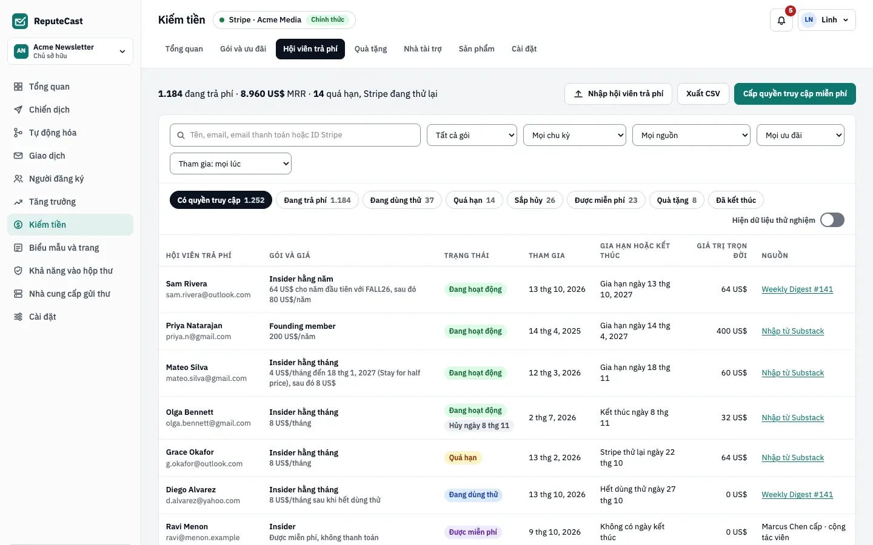Click the Tham gia column header
This screenshot has width=873, height=545.
(x=547, y=256)
